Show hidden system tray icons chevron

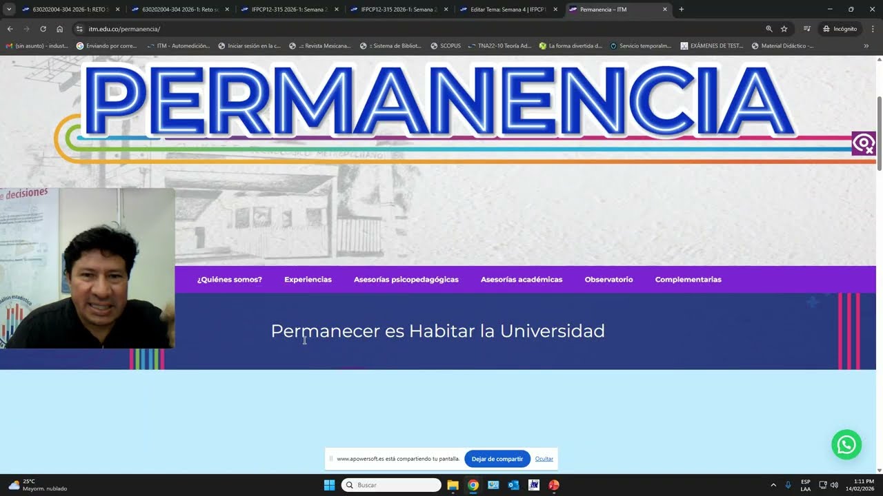773,485
